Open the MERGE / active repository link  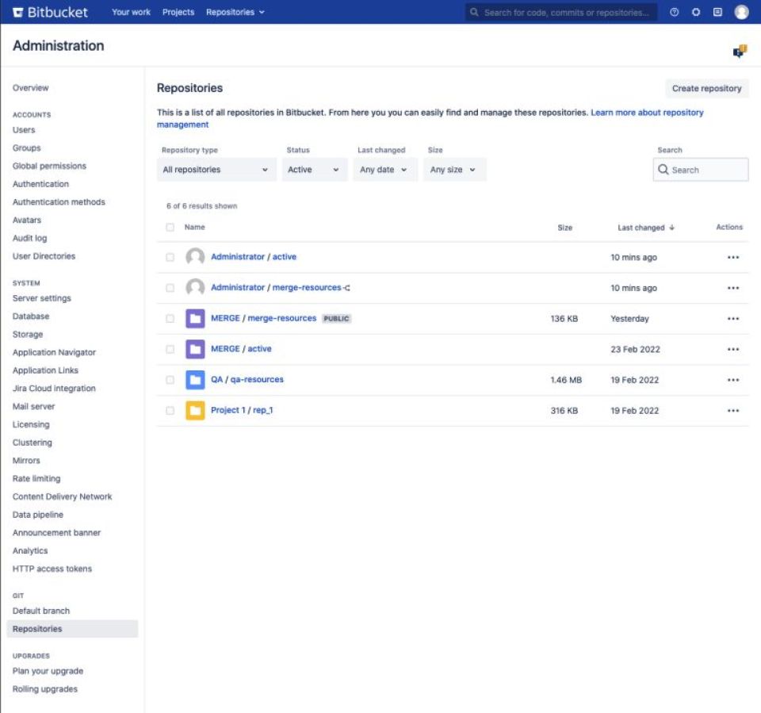point(241,349)
